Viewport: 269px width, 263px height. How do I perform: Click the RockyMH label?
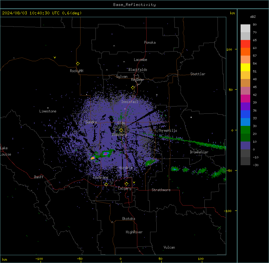pyautogui.click(x=76, y=71)
